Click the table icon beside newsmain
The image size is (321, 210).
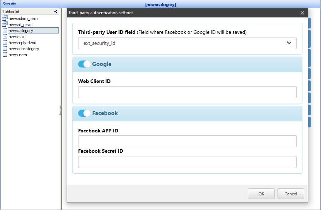(5, 37)
